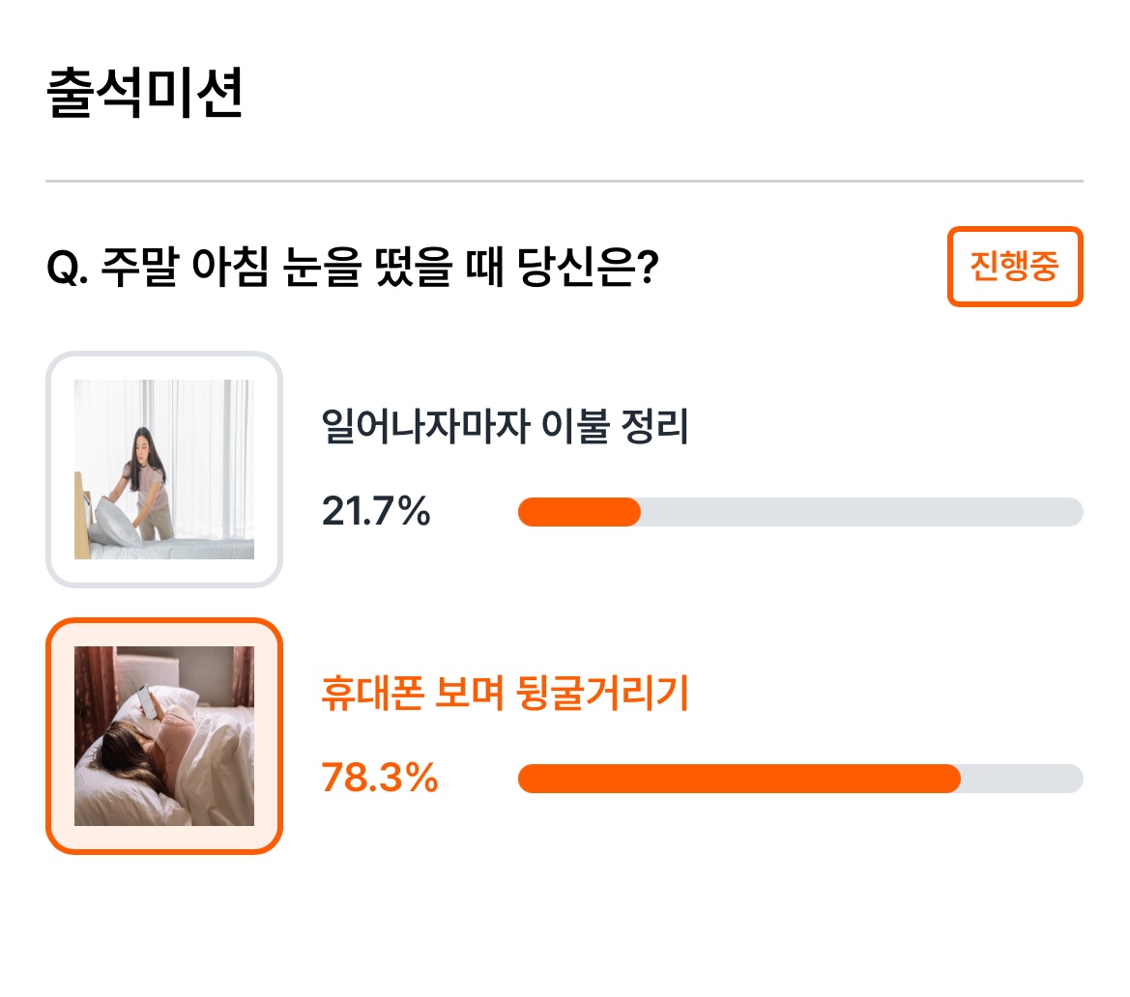This screenshot has height=997, width=1130.
Task: Click the 21.7% vote percentage
Action: (375, 511)
